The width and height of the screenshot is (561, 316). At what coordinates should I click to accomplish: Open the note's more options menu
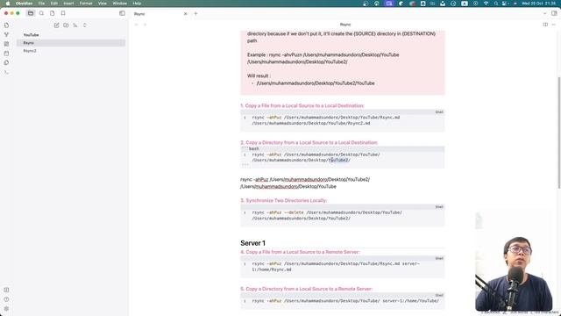click(x=554, y=25)
